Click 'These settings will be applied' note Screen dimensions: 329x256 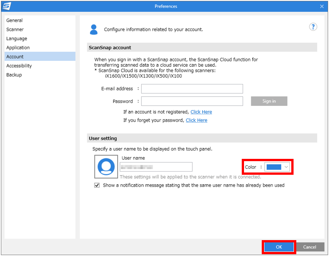coord(190,177)
